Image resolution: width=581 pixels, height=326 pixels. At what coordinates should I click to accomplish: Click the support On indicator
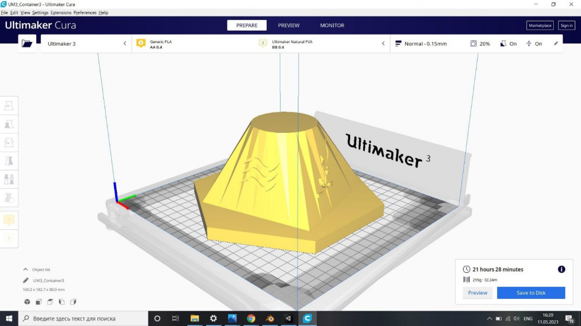(508, 44)
